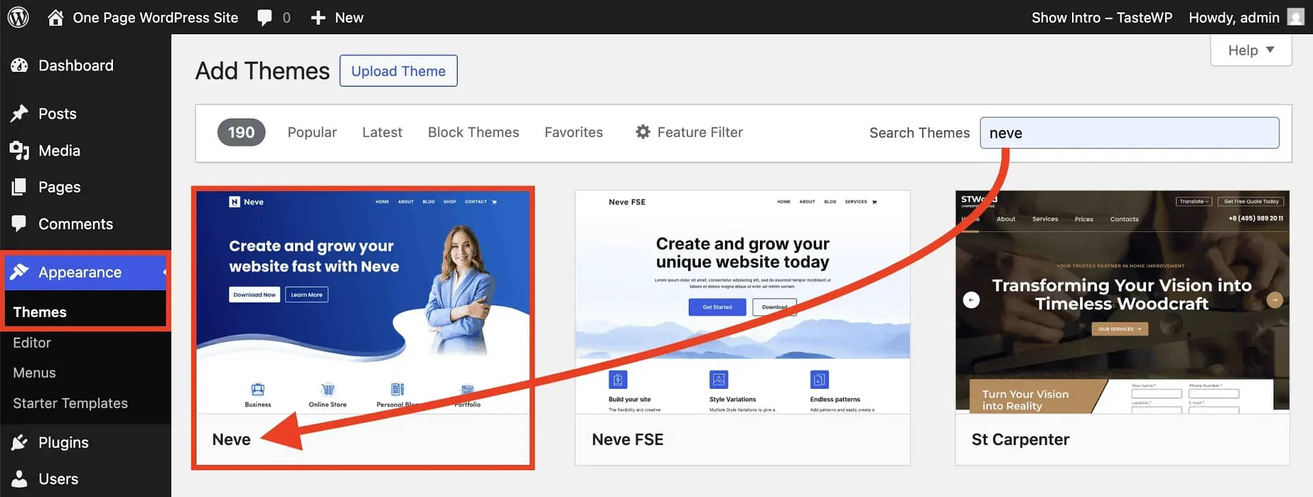
Task: Click the Upload Theme button
Action: tap(398, 71)
